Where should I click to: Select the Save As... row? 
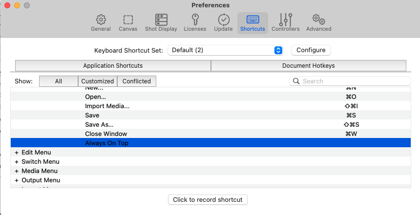(210, 125)
